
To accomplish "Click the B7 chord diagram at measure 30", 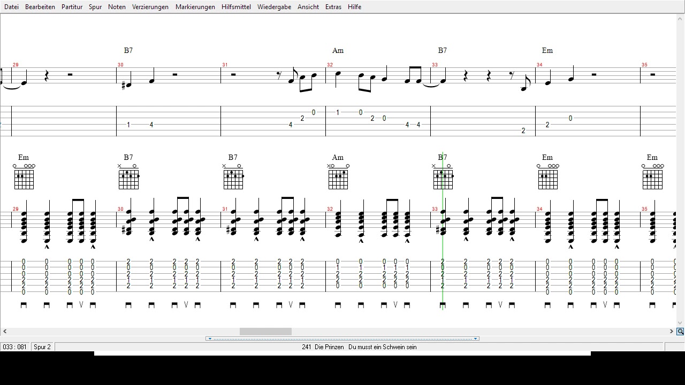I will (129, 176).
